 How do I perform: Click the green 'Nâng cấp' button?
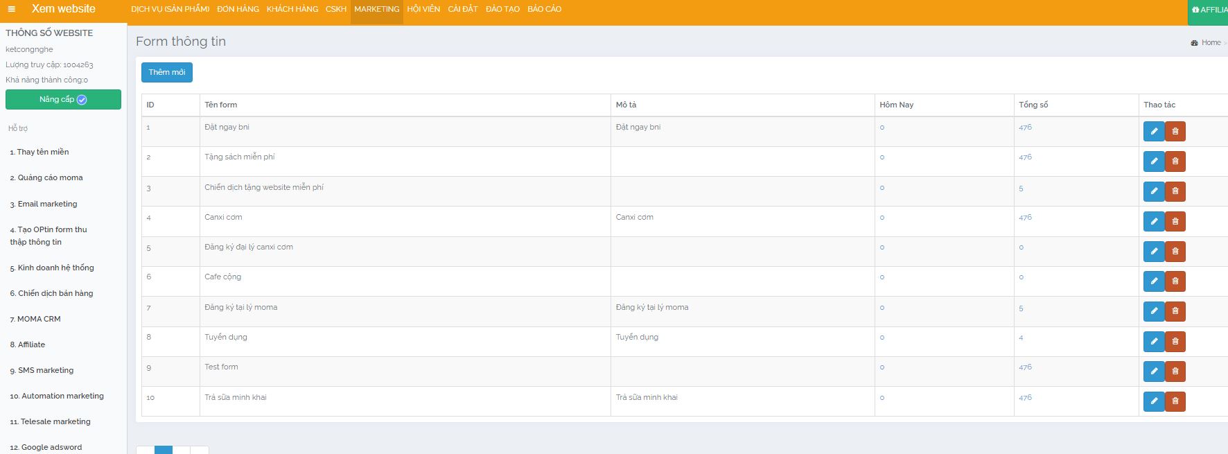point(63,100)
